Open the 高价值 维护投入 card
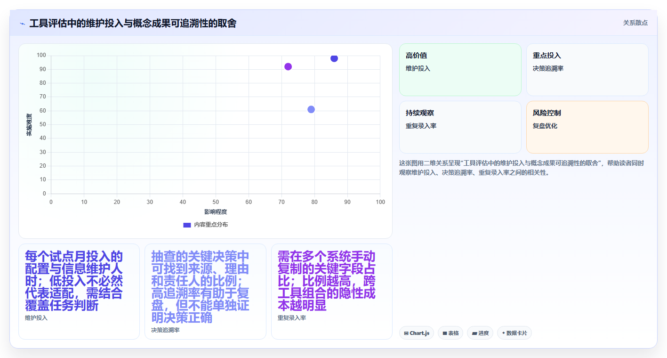Image resolution: width=667 pixels, height=358 pixels. pyautogui.click(x=460, y=70)
